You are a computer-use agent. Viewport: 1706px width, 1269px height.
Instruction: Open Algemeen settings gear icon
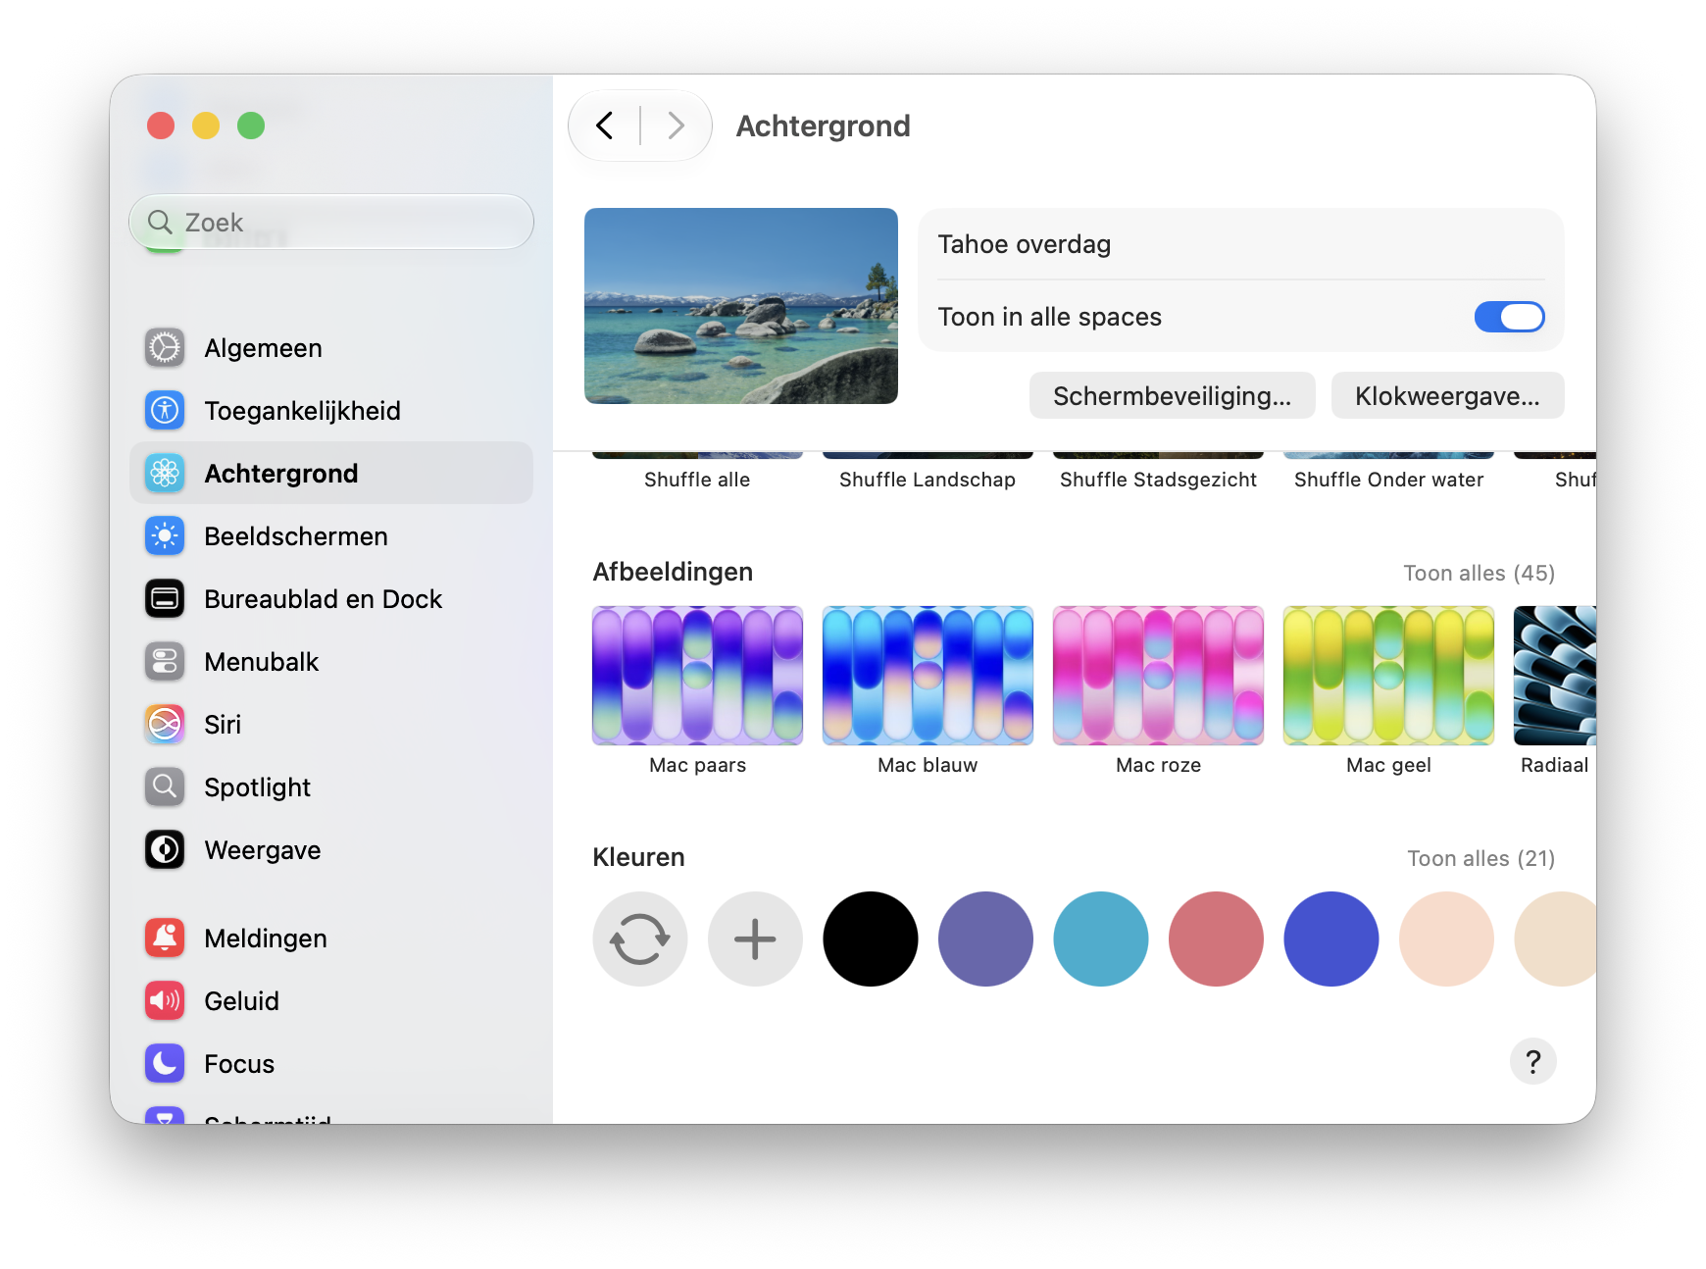[165, 348]
